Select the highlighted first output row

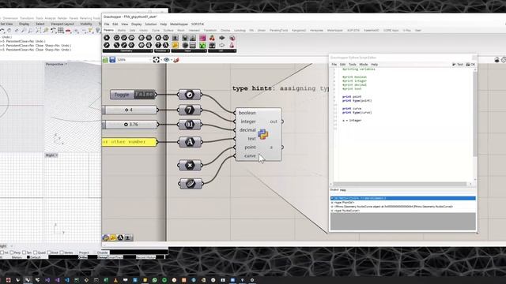pyautogui.click(x=402, y=198)
